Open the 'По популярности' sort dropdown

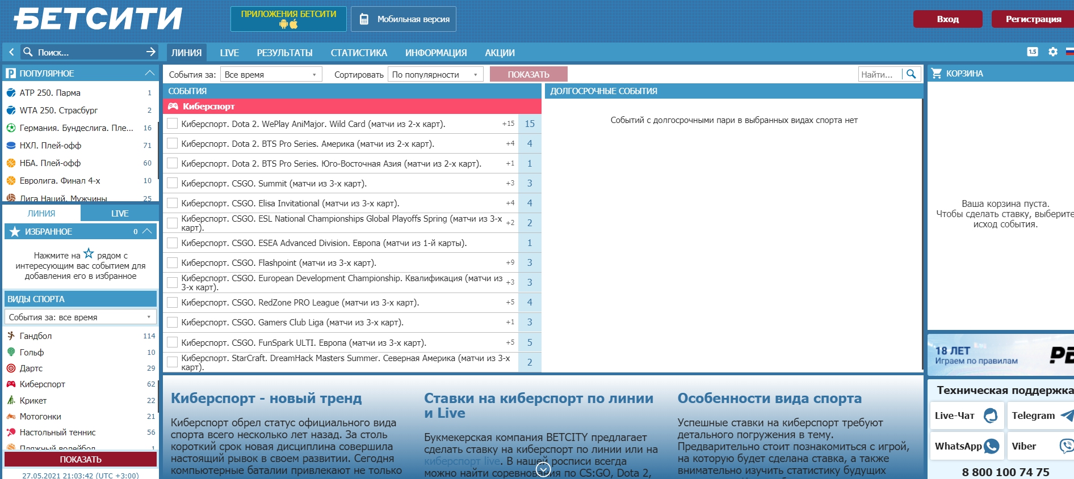(435, 74)
